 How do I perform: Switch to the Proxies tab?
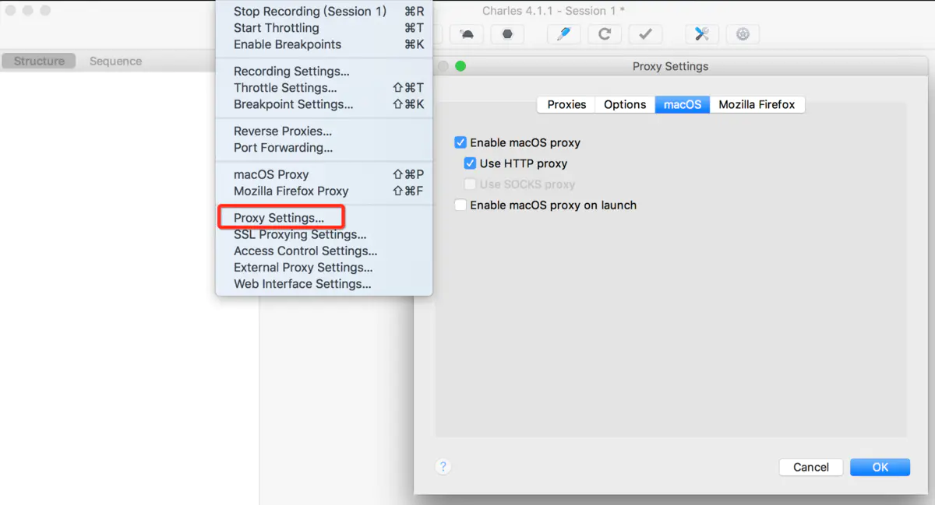click(x=566, y=104)
